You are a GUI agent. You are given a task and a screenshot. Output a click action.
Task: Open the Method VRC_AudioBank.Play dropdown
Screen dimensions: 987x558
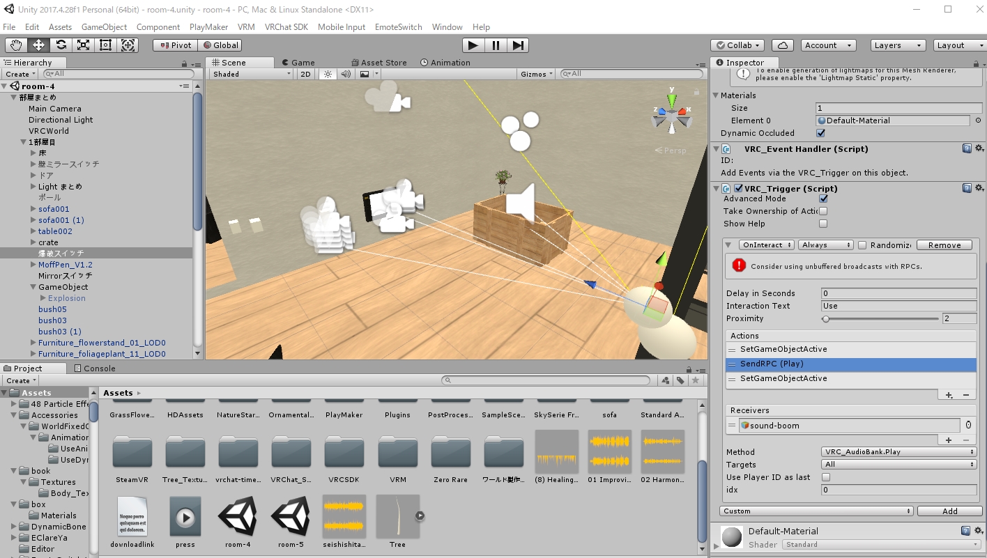(899, 452)
